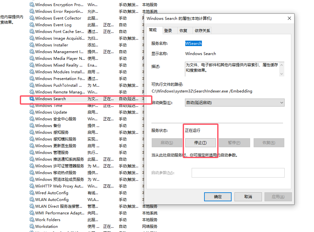Click the Windows Time service gear icon
314x232 pixels.
[x=32, y=106]
